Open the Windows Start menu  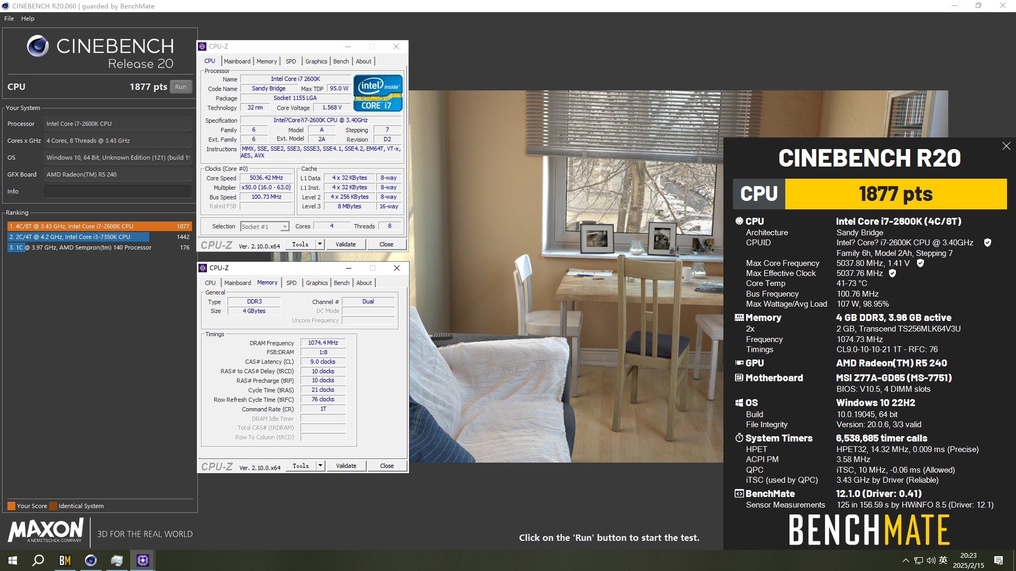pos(13,560)
